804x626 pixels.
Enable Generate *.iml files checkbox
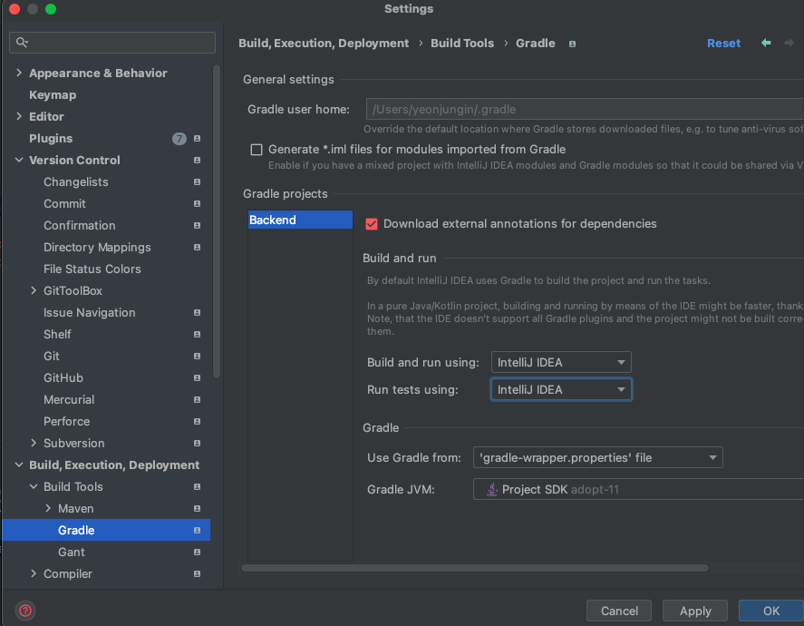click(257, 150)
